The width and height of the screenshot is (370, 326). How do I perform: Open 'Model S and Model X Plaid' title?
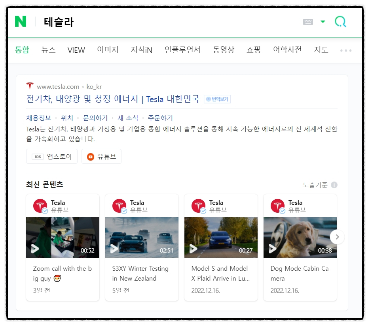220,274
